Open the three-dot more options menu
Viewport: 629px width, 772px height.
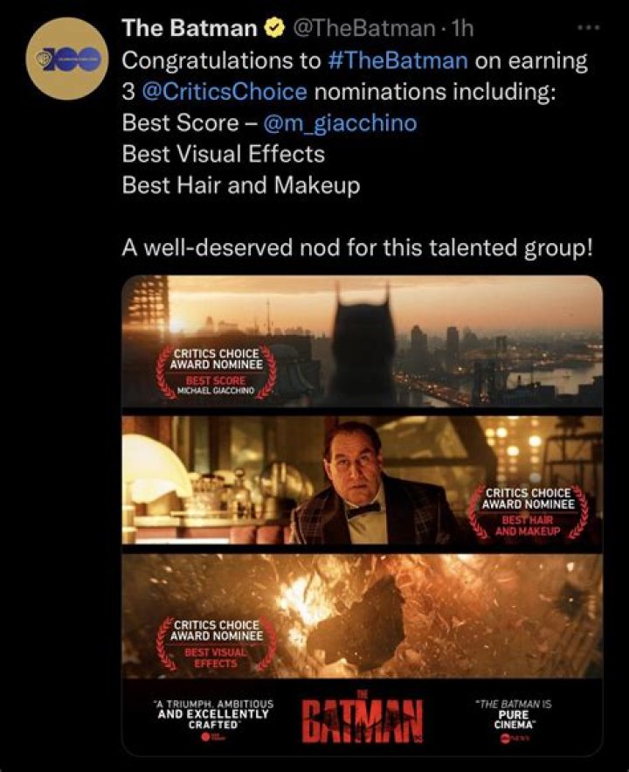pos(589,28)
